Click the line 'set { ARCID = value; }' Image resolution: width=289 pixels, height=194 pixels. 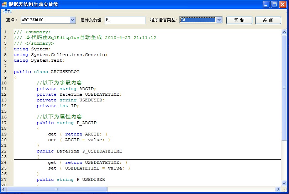(79, 140)
